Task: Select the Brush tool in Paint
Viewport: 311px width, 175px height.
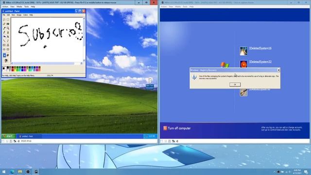Action: point(8,33)
